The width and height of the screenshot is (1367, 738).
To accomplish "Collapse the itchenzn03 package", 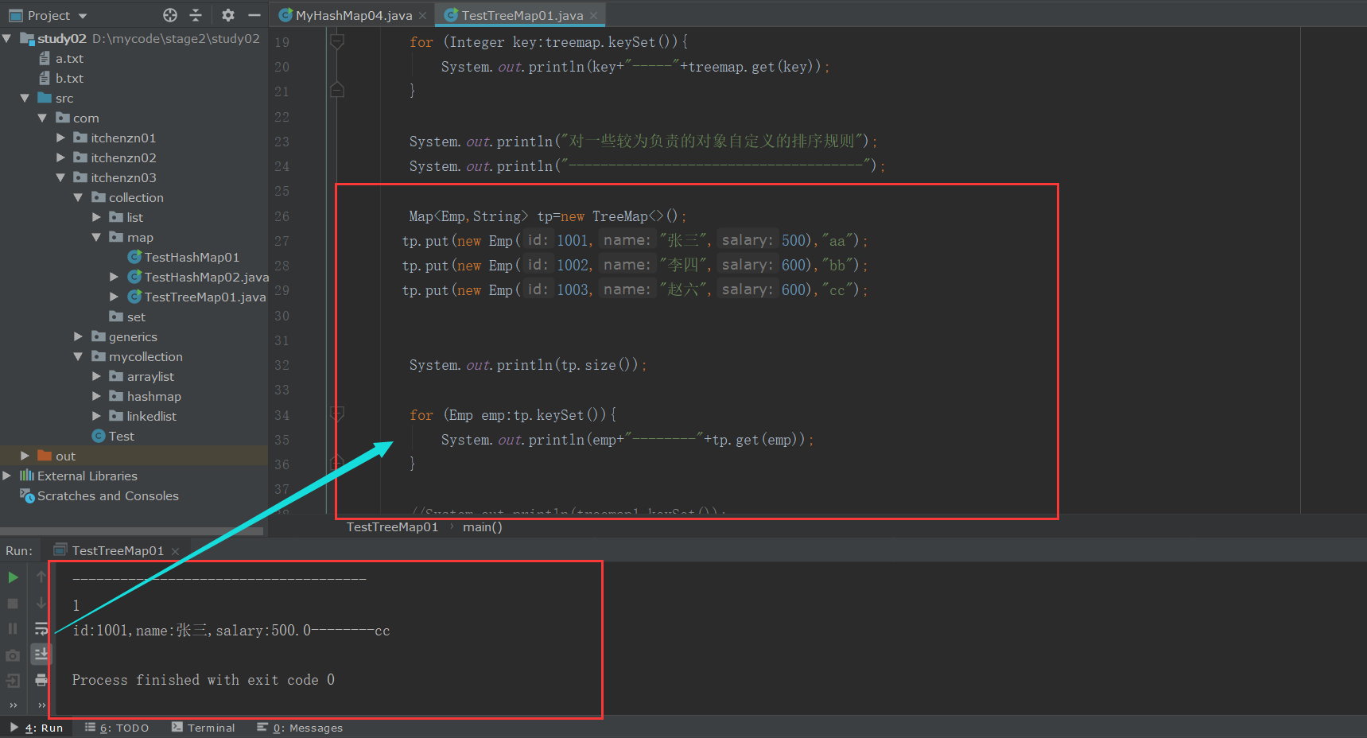I will point(60,177).
